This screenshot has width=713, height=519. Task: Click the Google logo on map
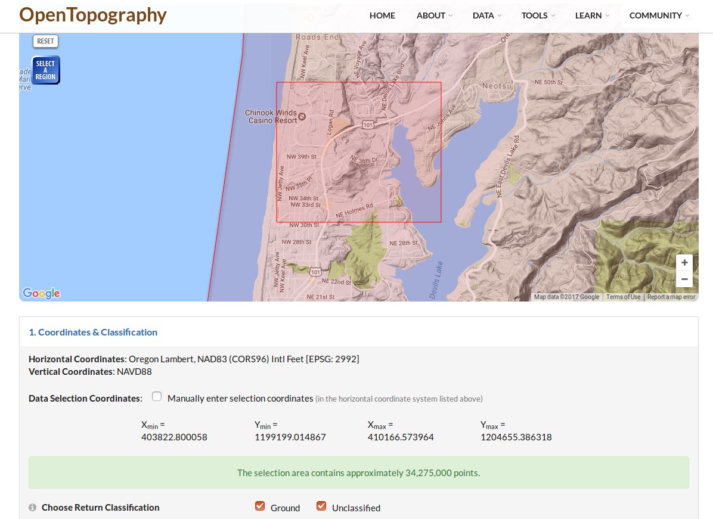[41, 293]
